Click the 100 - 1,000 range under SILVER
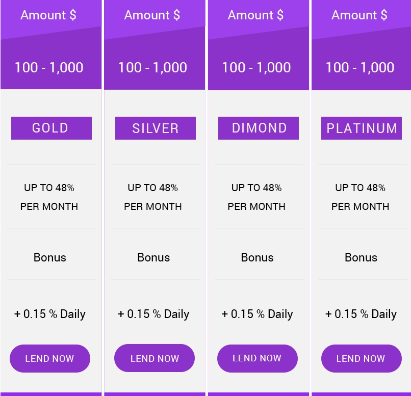Screen dimensions: 411x396 (x=152, y=67)
